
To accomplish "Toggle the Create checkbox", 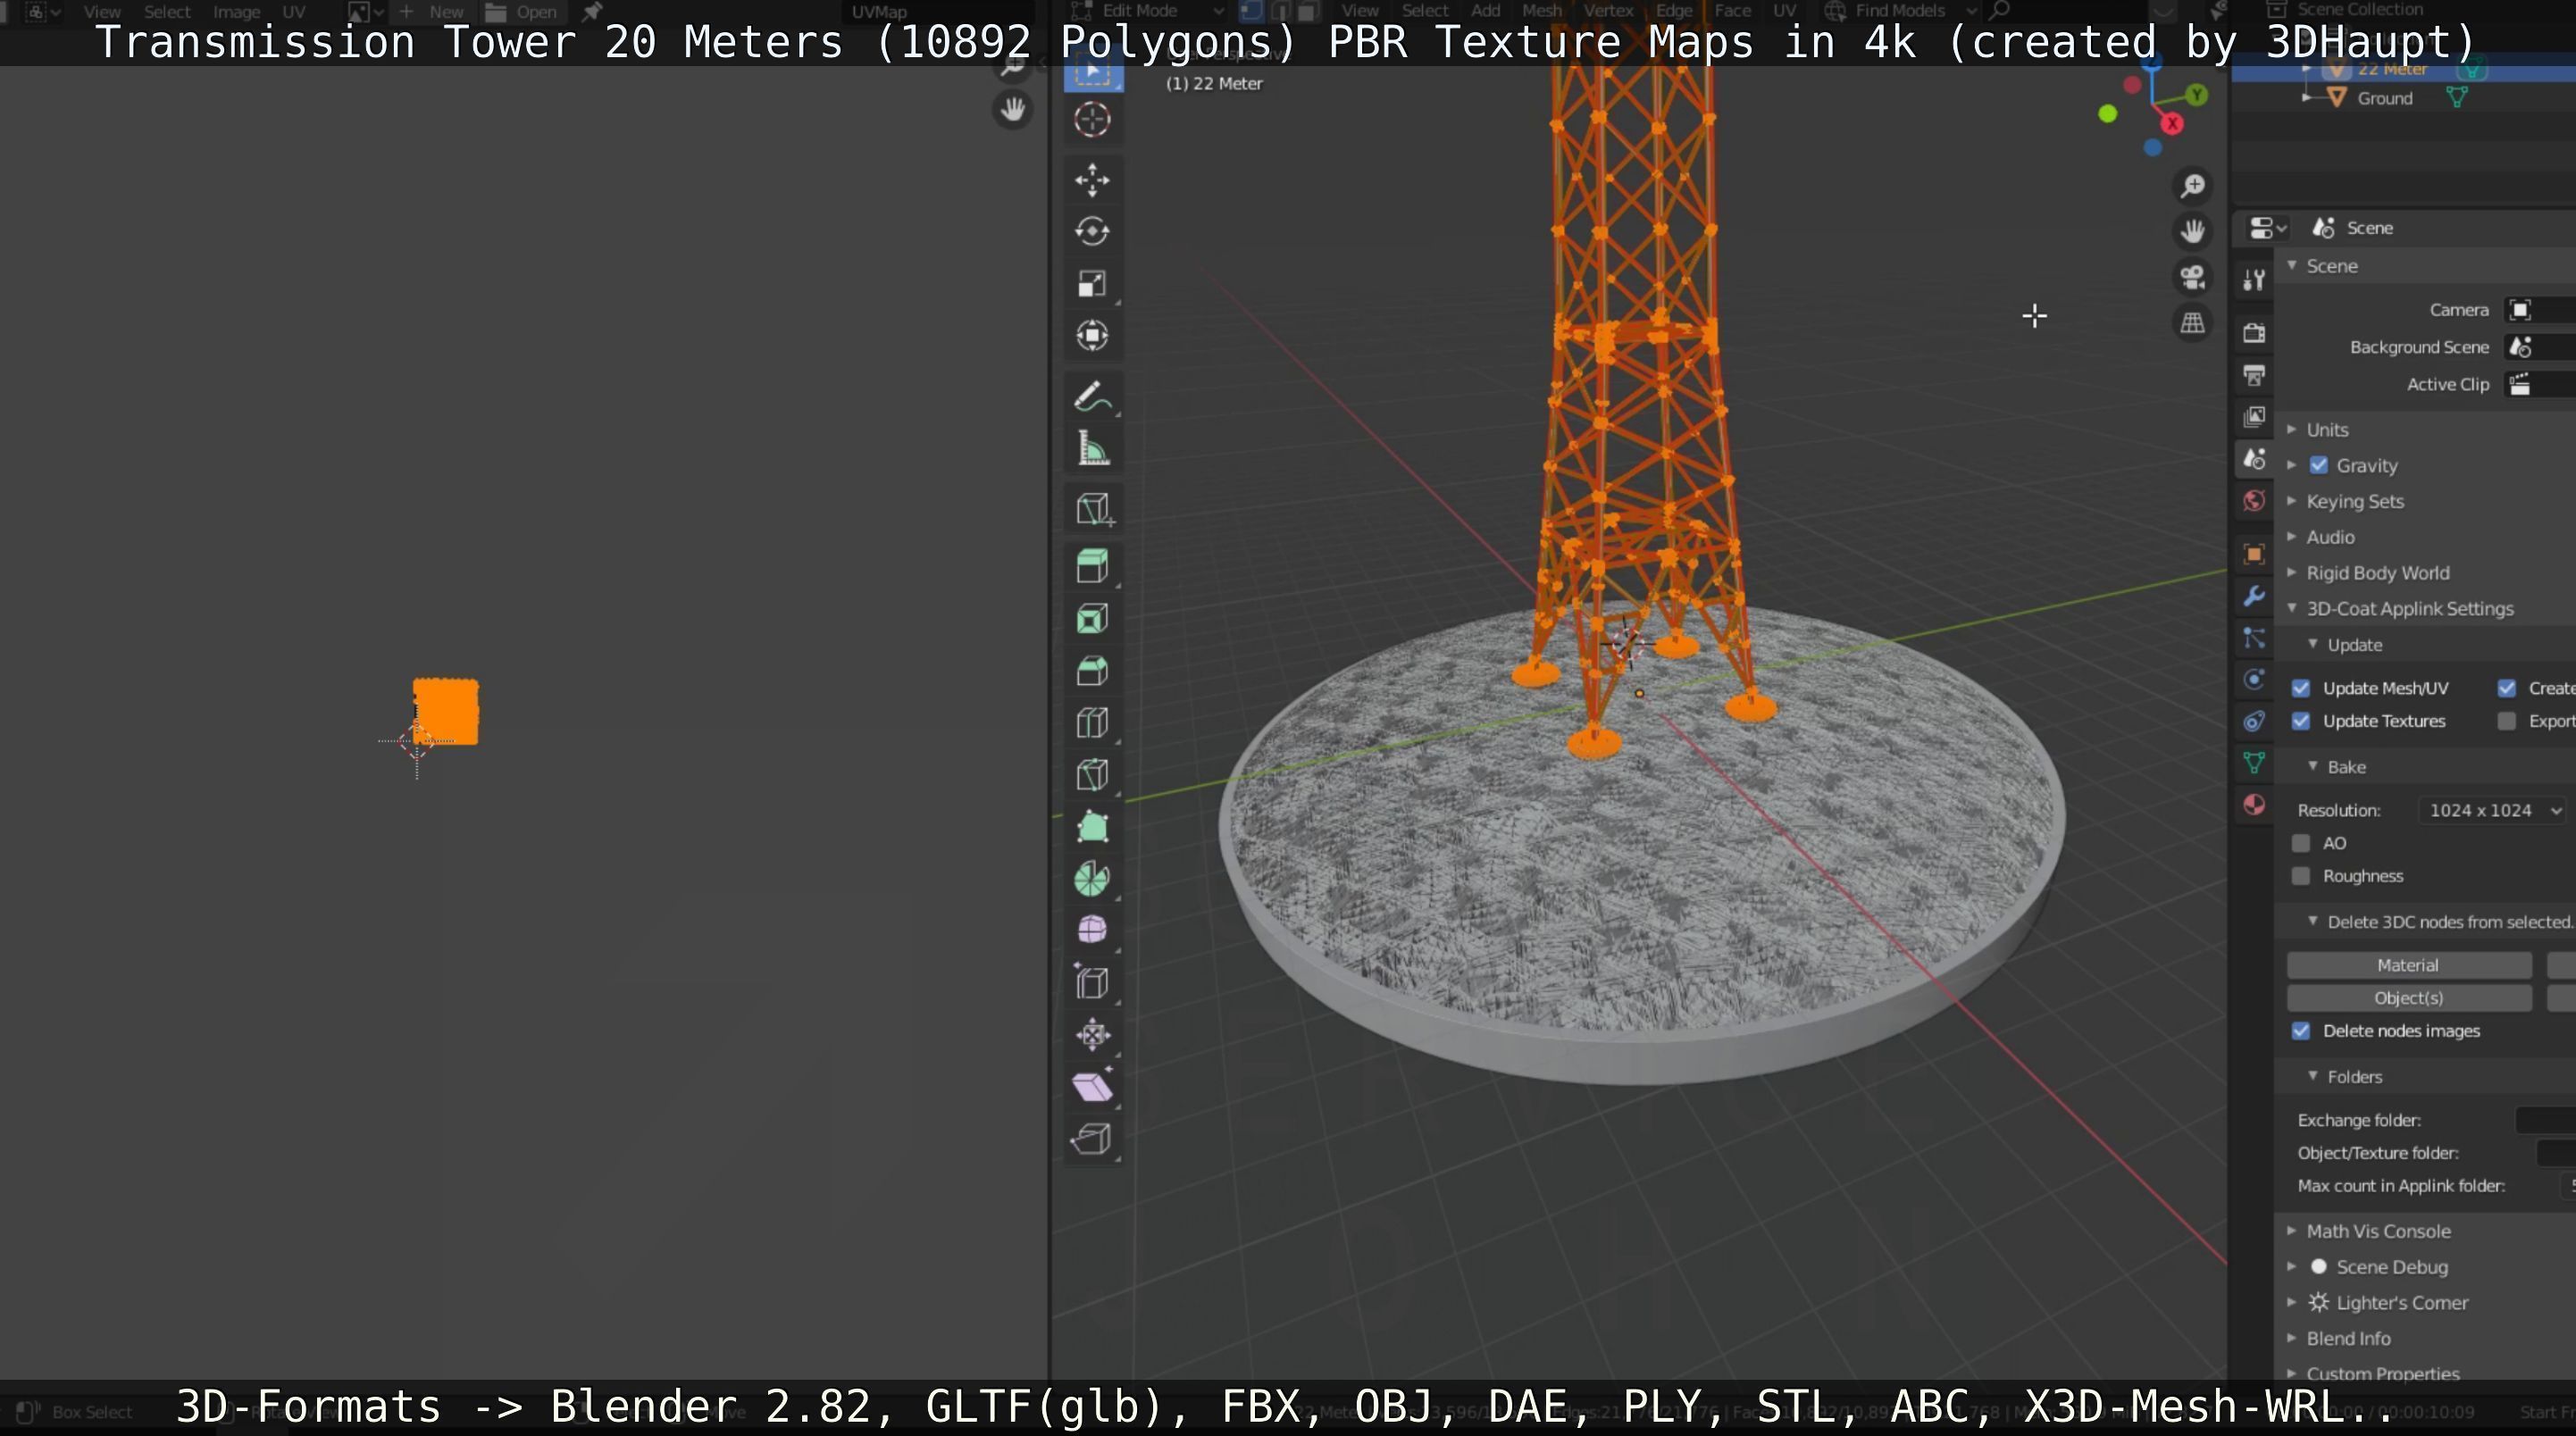I will [x=2506, y=689].
